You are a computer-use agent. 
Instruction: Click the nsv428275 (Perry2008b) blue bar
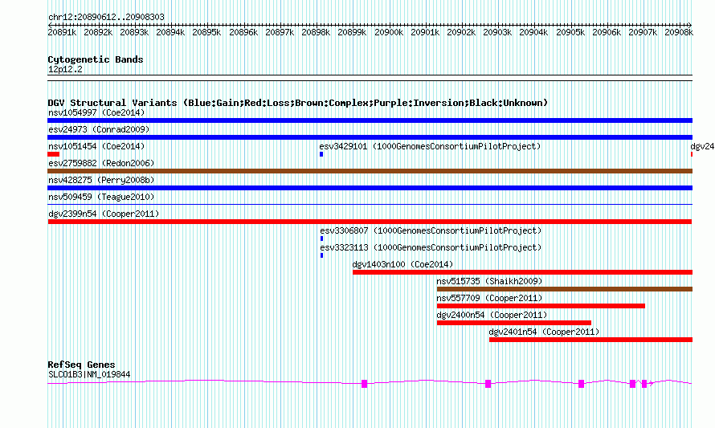coord(370,188)
